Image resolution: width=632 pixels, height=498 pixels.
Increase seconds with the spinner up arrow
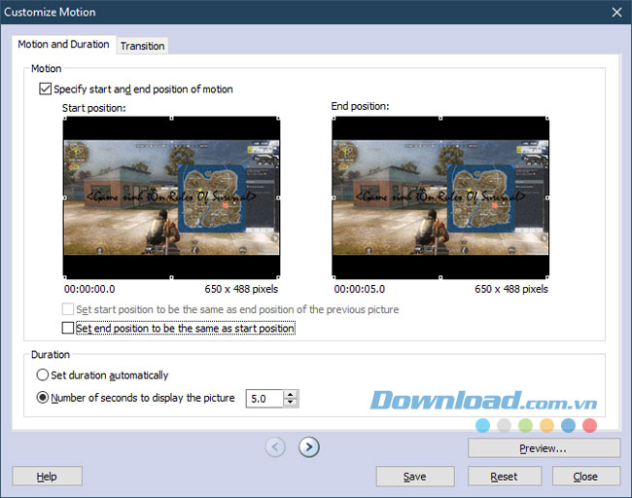290,394
